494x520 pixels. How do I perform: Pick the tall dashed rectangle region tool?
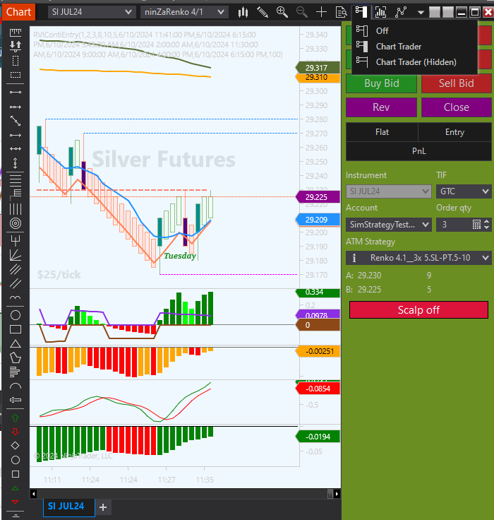(x=16, y=61)
